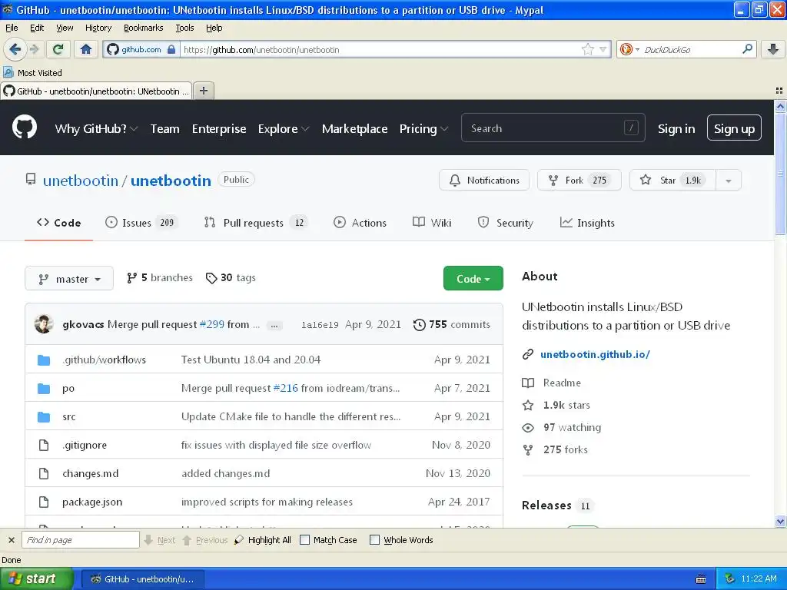Screen dimensions: 787x590
Task: Click the GitHub octocat logo
Action: (x=25, y=128)
